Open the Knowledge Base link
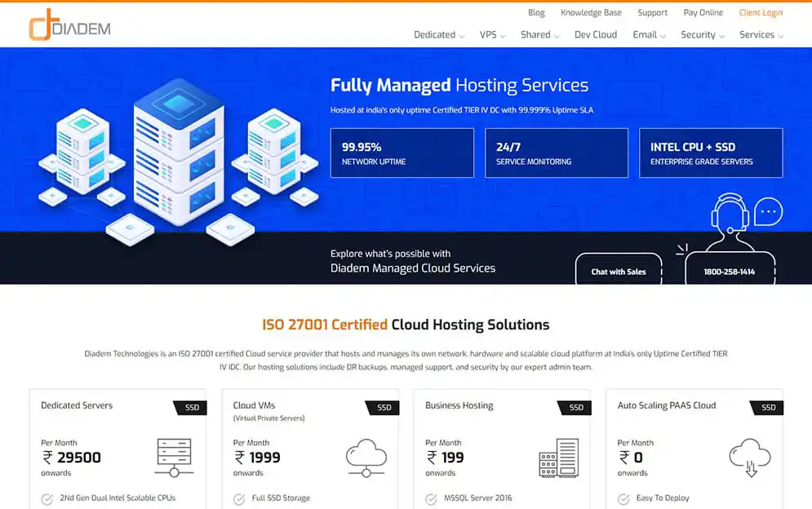This screenshot has height=509, width=812. click(x=591, y=12)
